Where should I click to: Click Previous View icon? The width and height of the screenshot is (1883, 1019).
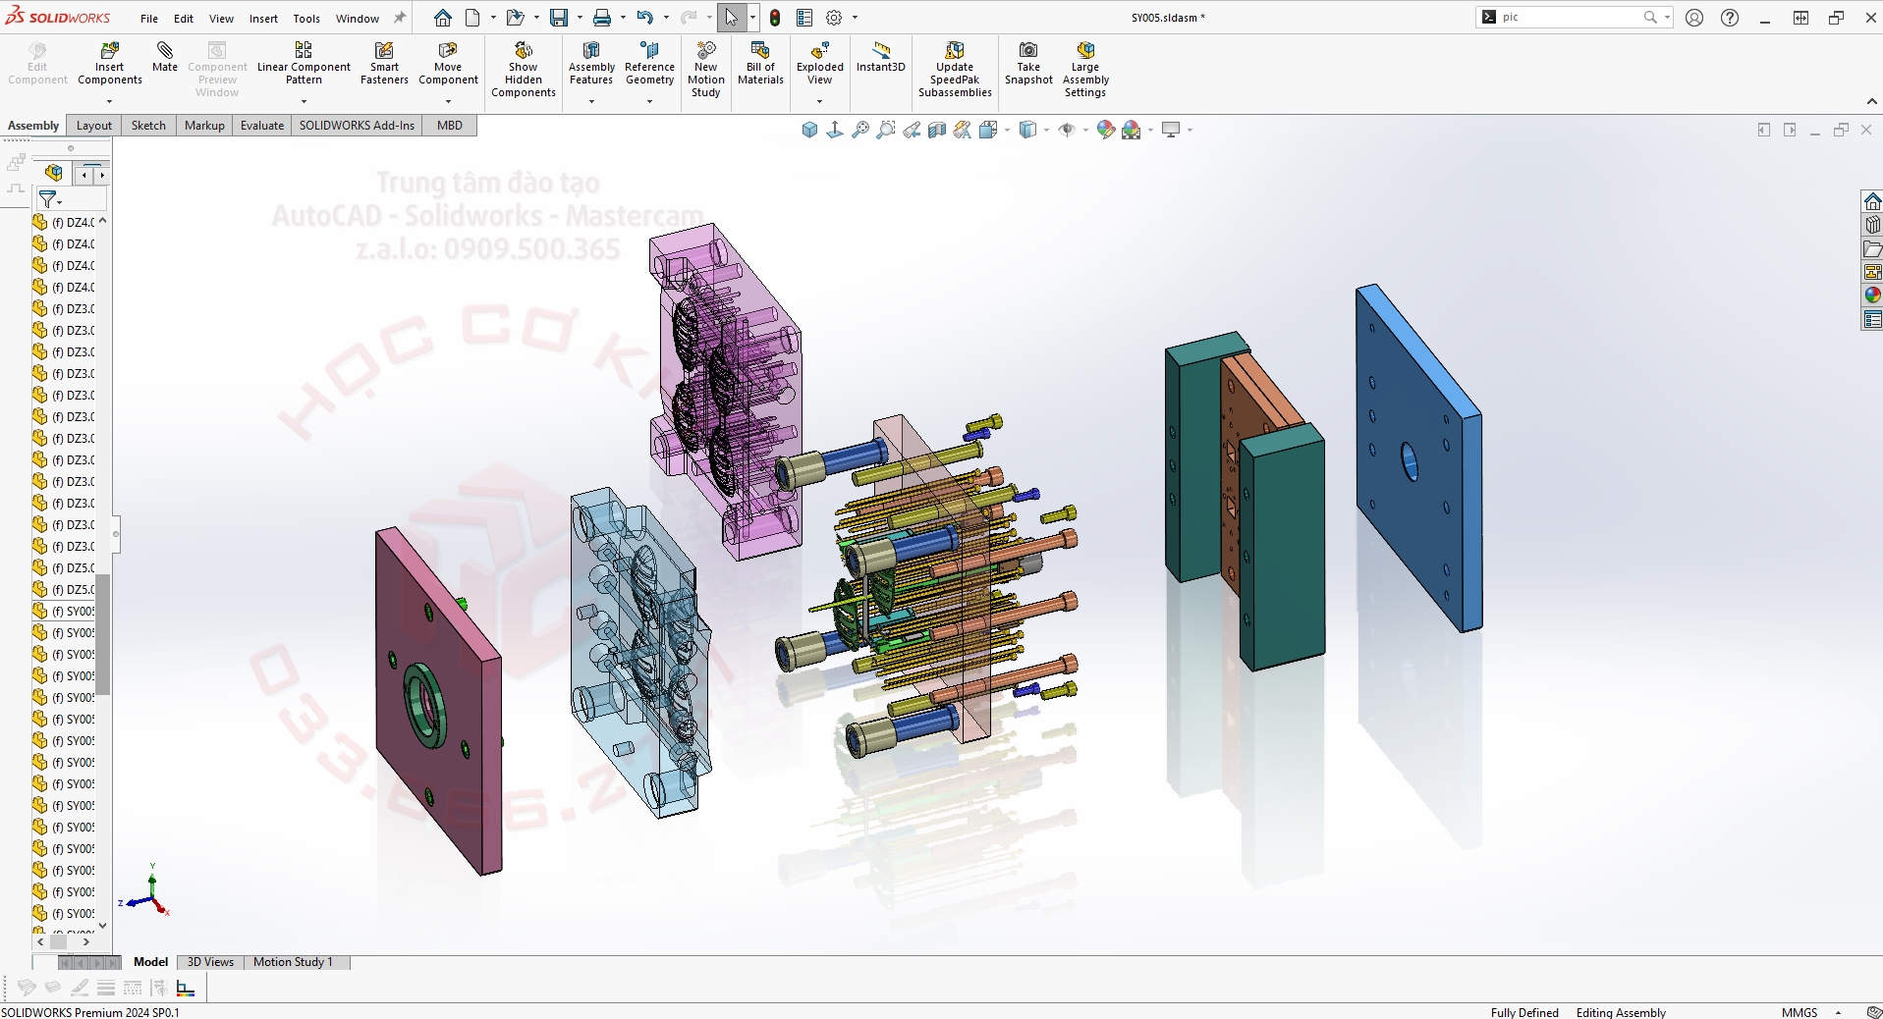click(x=912, y=130)
